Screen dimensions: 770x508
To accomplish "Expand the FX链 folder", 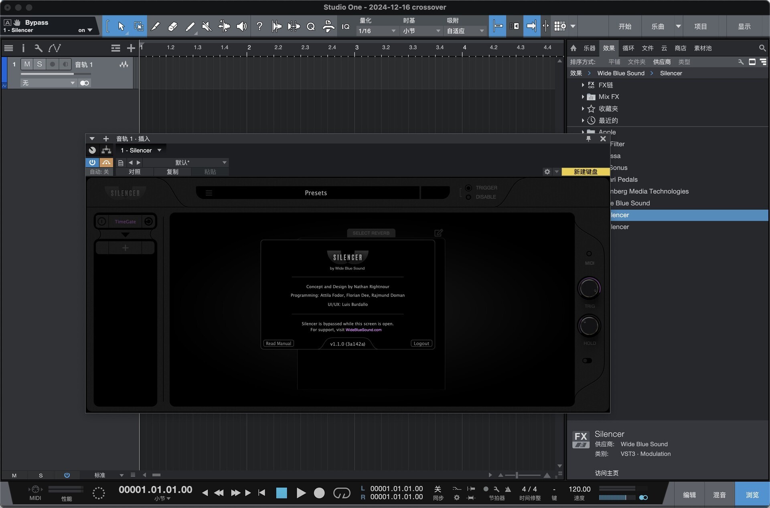I will tap(583, 85).
